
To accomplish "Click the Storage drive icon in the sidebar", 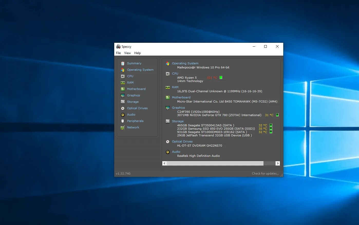I will (123, 102).
